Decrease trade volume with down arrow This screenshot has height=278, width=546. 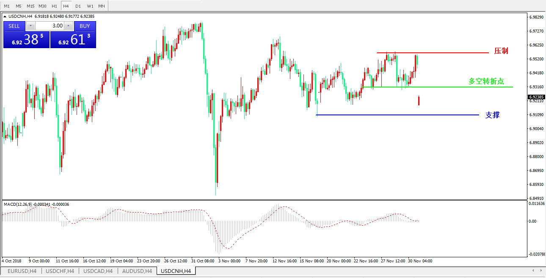(30, 26)
